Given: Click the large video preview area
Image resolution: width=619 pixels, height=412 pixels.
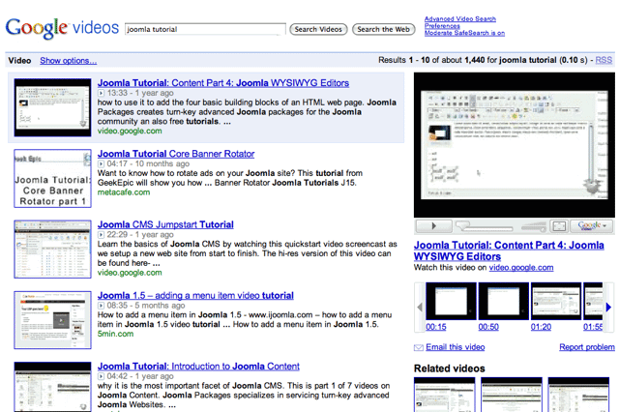Looking at the screenshot, I should pyautogui.click(x=515, y=145).
